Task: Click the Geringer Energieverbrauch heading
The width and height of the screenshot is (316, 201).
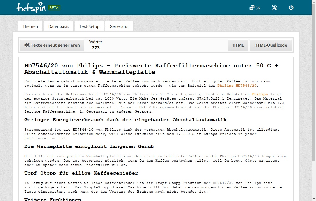Action: pyautogui.click(x=125, y=119)
